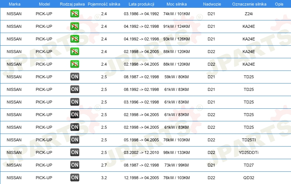Click the 3.2 engine capacity value

click(104, 178)
